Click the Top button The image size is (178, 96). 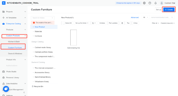(128, 23)
